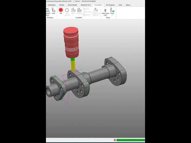Open the Macro ribbon tab
This screenshot has height=143, width=191.
[x=128, y=5]
